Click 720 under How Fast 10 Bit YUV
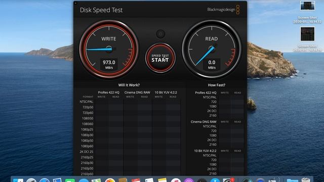Image resolution: width=324 pixels, height=182 pixels. (x=214, y=160)
